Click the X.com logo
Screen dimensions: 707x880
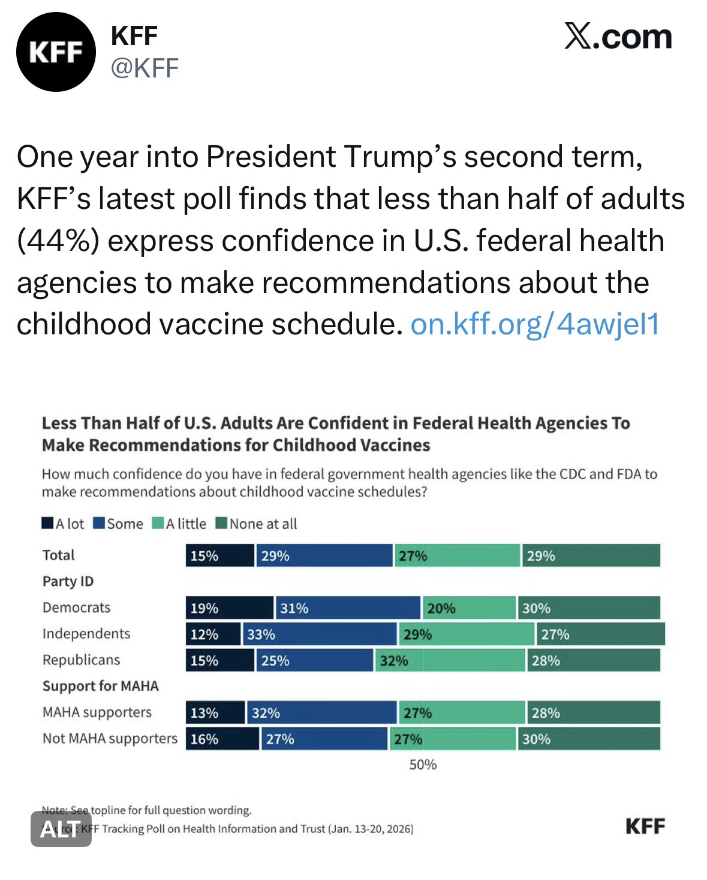pyautogui.click(x=618, y=37)
